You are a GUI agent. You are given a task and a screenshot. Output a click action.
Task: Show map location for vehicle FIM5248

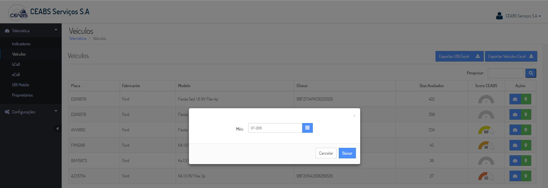coord(526,145)
